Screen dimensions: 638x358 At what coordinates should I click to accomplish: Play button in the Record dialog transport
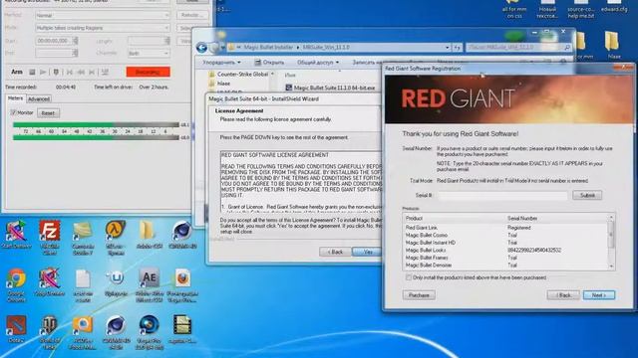(x=43, y=72)
